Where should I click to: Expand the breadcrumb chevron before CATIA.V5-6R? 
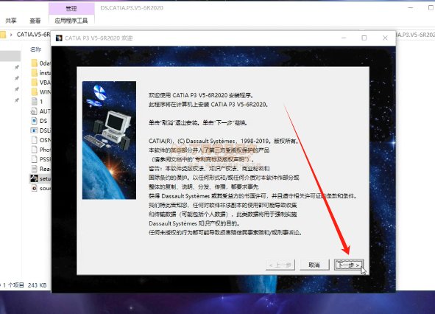(11, 35)
